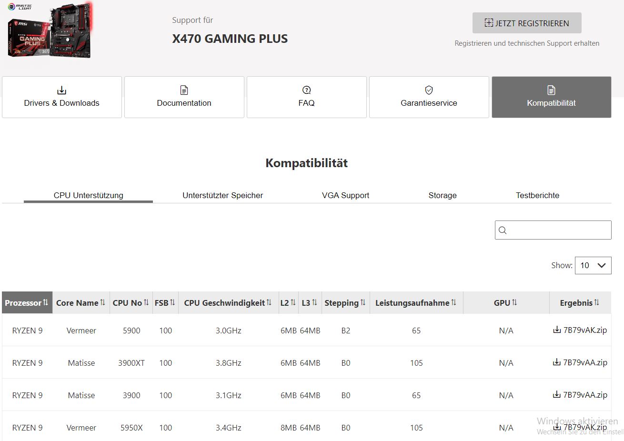Switch to the CPU Unterstützung tab

click(x=89, y=195)
